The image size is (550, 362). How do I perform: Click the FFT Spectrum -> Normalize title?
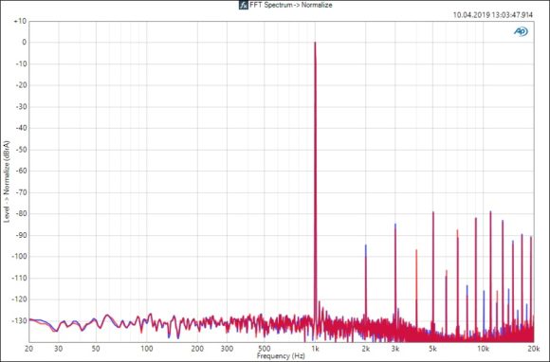point(291,5)
